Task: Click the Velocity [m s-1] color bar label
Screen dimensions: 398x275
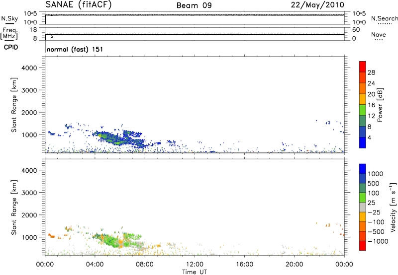Action: pos(393,207)
